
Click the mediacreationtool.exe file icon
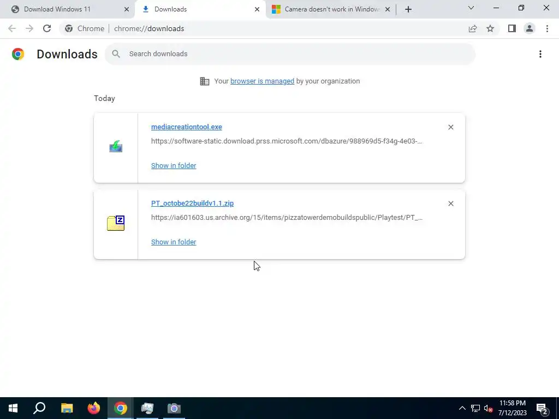pyautogui.click(x=116, y=146)
